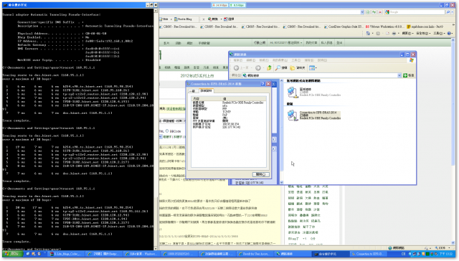Image resolution: width=459 pixels, height=261 pixels.
Task: Open Favorites (我的最愛) menu in Network Connections
Action: pos(280,60)
